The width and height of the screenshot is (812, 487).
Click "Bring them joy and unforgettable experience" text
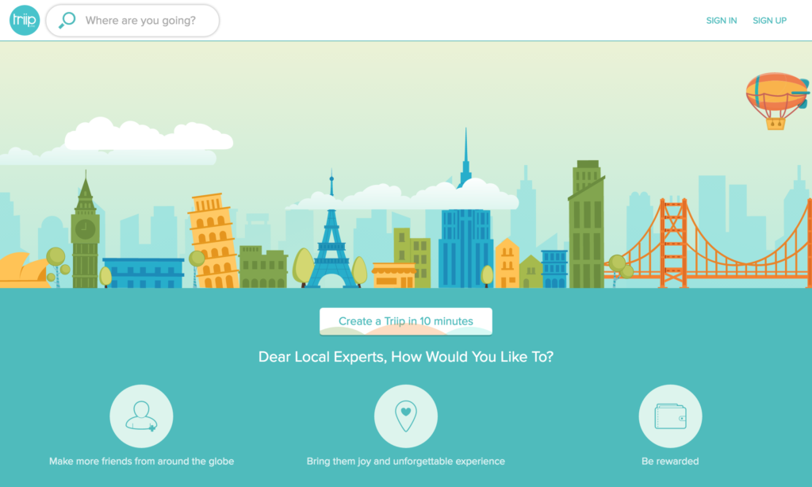tap(406, 461)
